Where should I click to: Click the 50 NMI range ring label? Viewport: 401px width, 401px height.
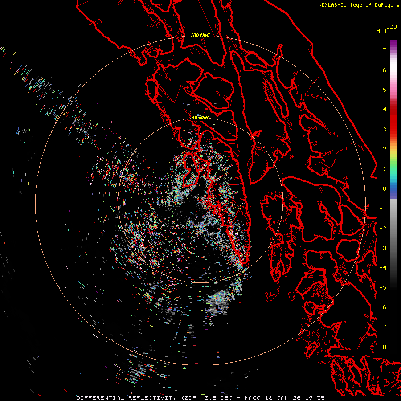(x=200, y=118)
